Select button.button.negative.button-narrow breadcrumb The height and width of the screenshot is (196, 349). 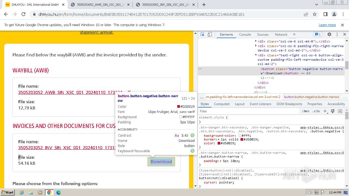[312, 97]
